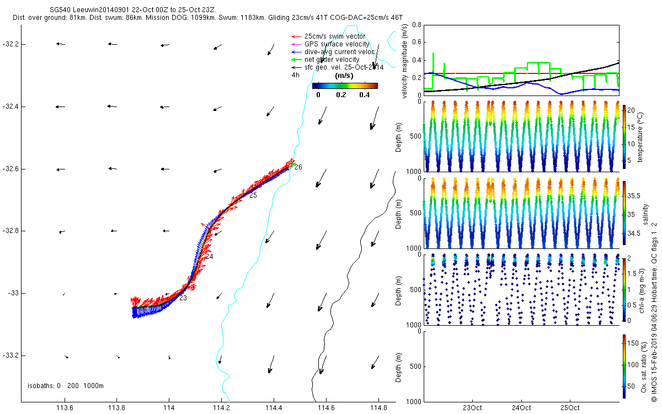The image size is (662, 414).
Task: Click the latitude tick label -33.2
Action: (x=11, y=355)
